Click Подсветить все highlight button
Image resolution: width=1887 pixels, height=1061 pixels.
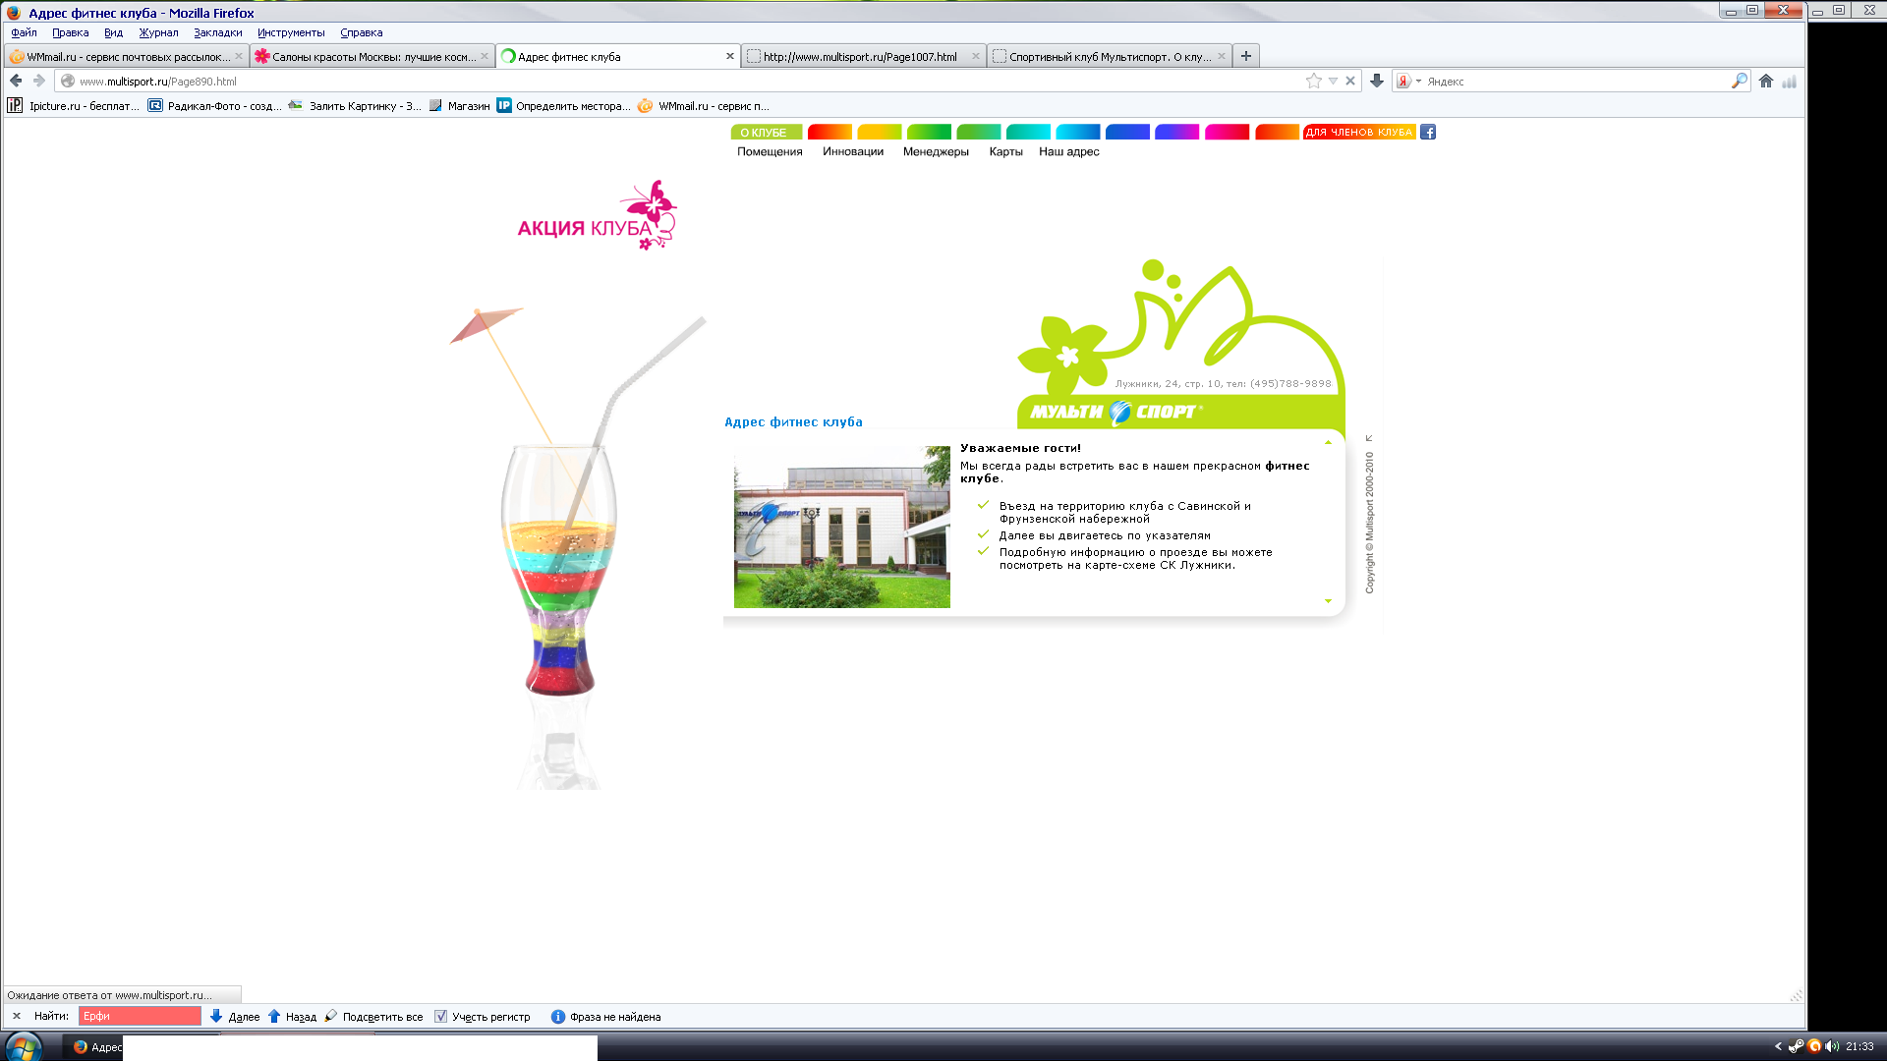[x=374, y=1017]
